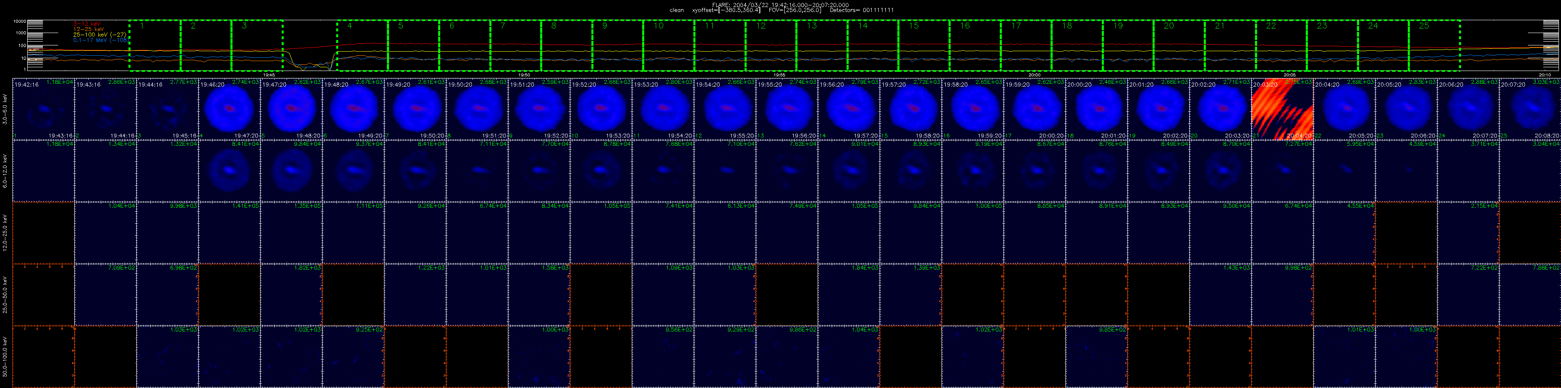Image resolution: width=1561 pixels, height=388 pixels.
Task: Open the 6-12 keV image peaking 5.95E+04
Action: coord(1345,171)
